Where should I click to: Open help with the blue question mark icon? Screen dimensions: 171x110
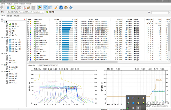[x=61, y=8]
